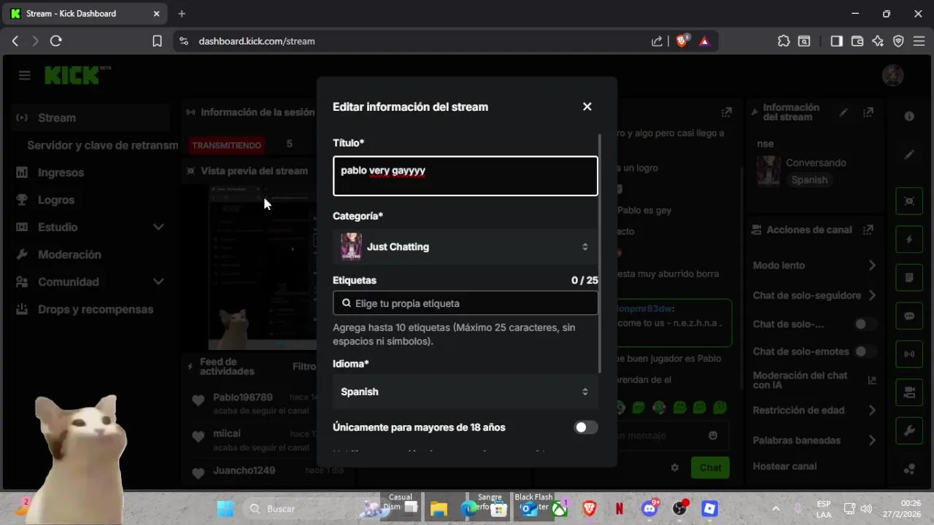Click Hostear canal
The width and height of the screenshot is (934, 525).
click(784, 467)
